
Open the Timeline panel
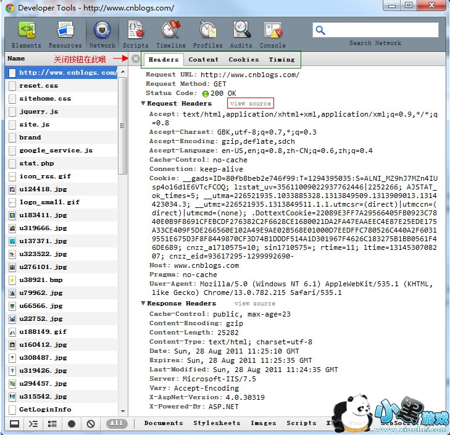tap(170, 34)
